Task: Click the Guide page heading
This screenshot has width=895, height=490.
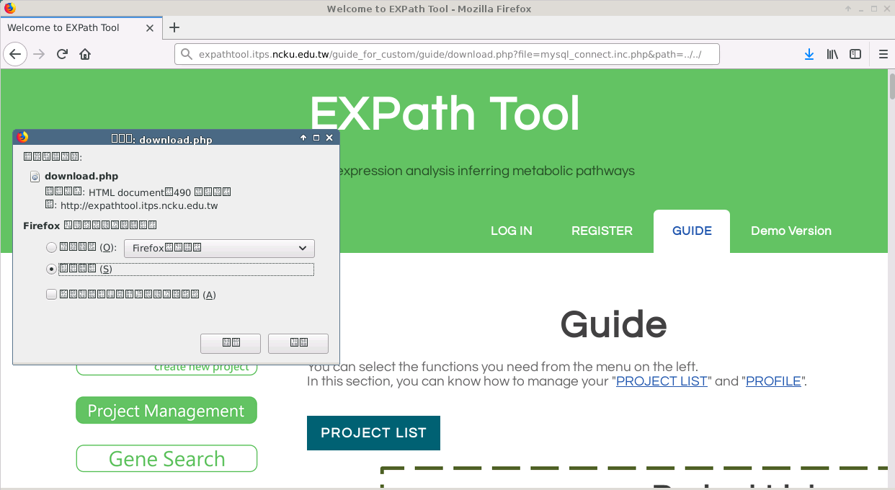Action: coord(613,324)
